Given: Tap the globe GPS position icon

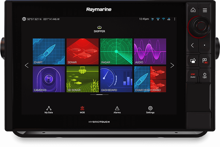Looking at the screenshot, I should (x=24, y=19).
